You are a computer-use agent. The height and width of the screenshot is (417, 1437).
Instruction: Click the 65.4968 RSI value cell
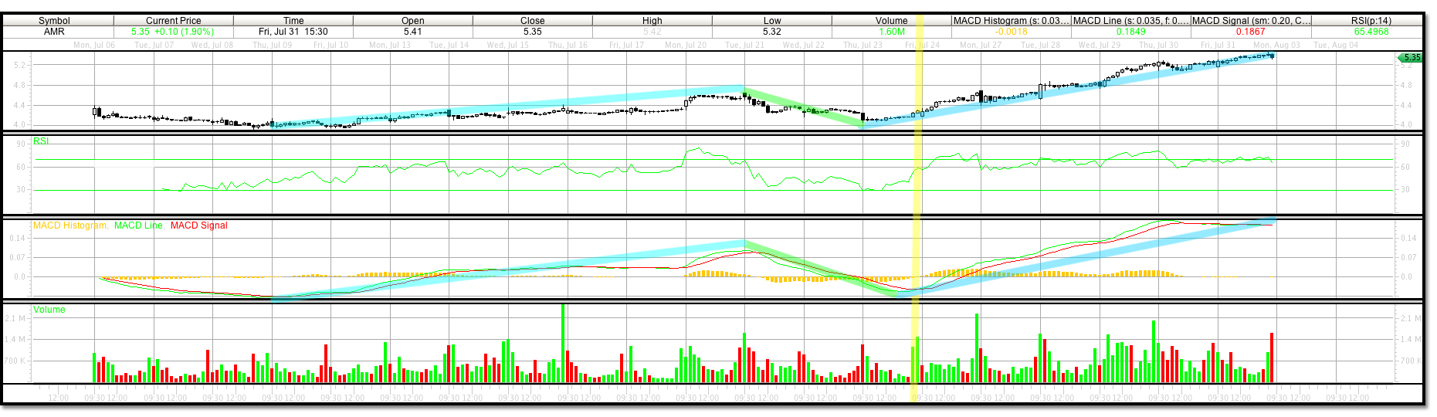[1371, 32]
